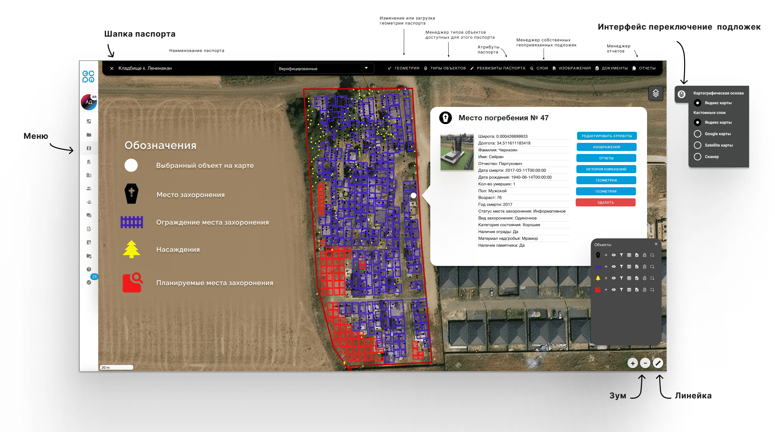Image resolution: width=775 pixels, height=432 pixels.
Task: Open the notifications check icon with badge 25
Action: (x=89, y=283)
